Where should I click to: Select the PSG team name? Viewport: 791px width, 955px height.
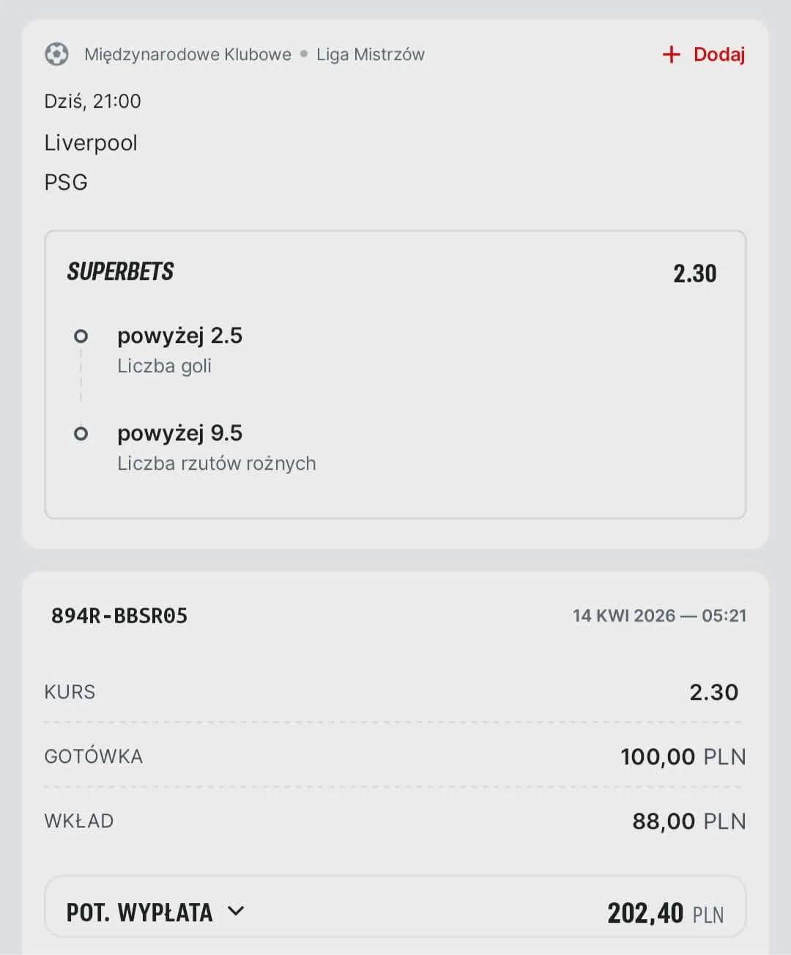tap(65, 182)
